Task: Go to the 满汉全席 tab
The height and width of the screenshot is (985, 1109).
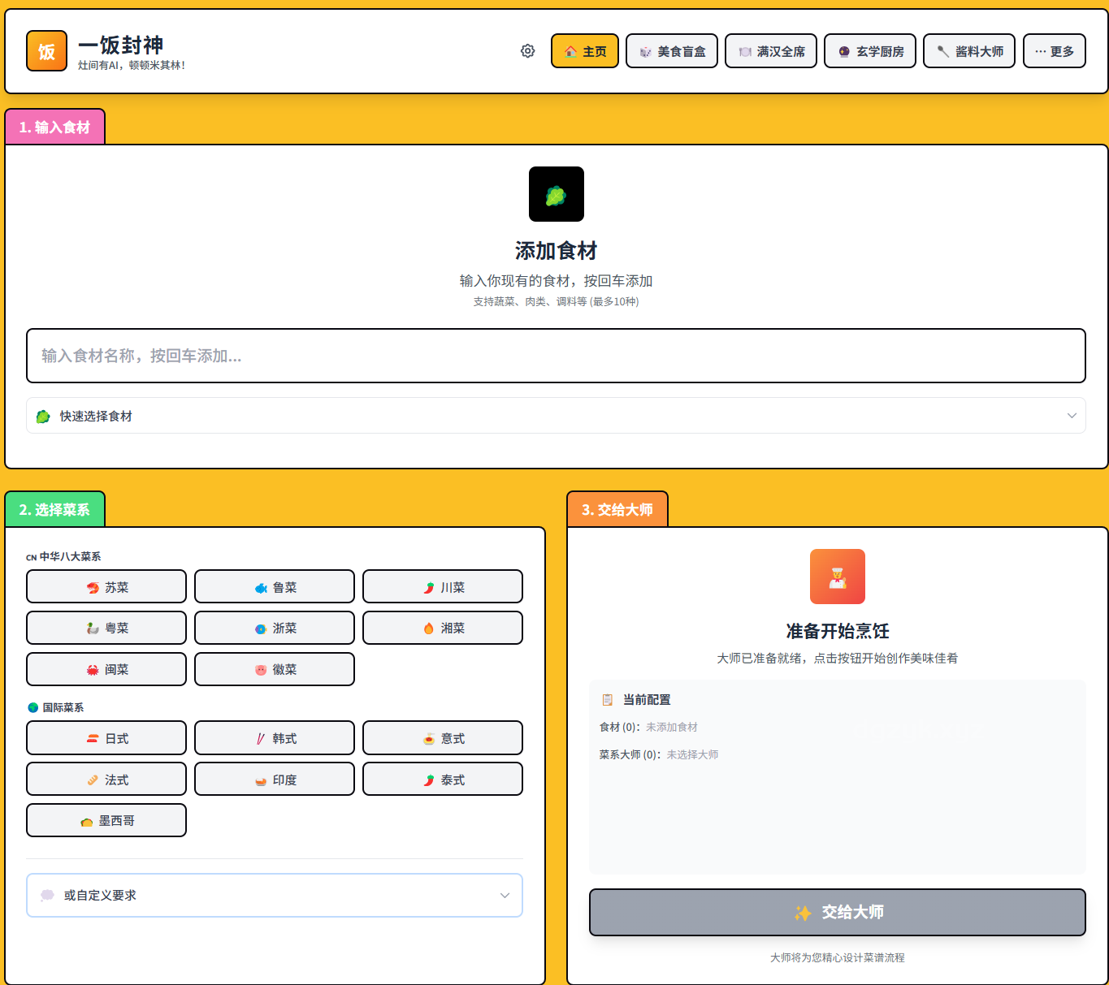Action: [770, 51]
